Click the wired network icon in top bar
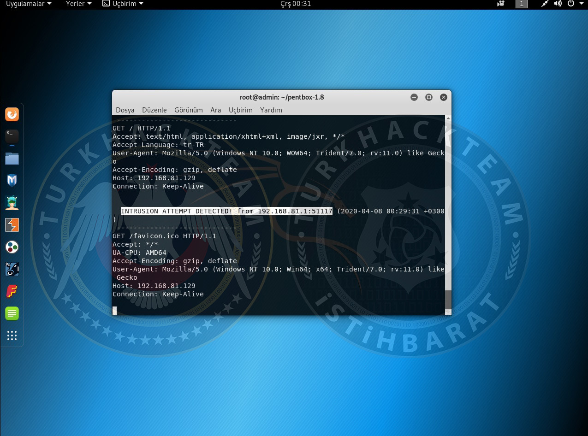588x436 pixels. click(x=545, y=4)
